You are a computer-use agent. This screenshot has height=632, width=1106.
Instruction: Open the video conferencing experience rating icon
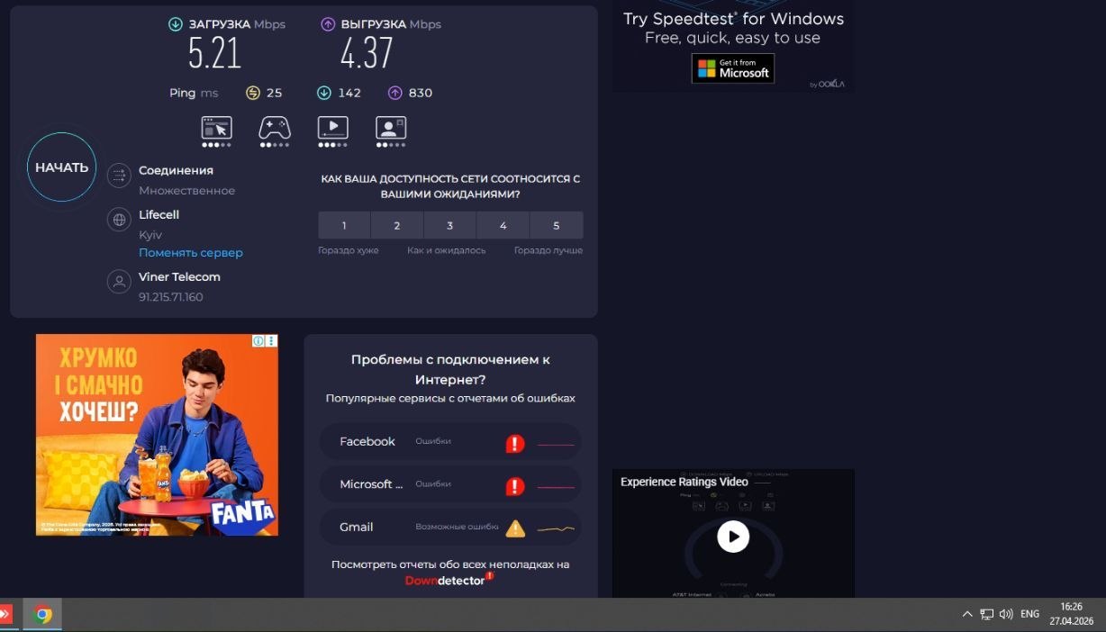(391, 131)
